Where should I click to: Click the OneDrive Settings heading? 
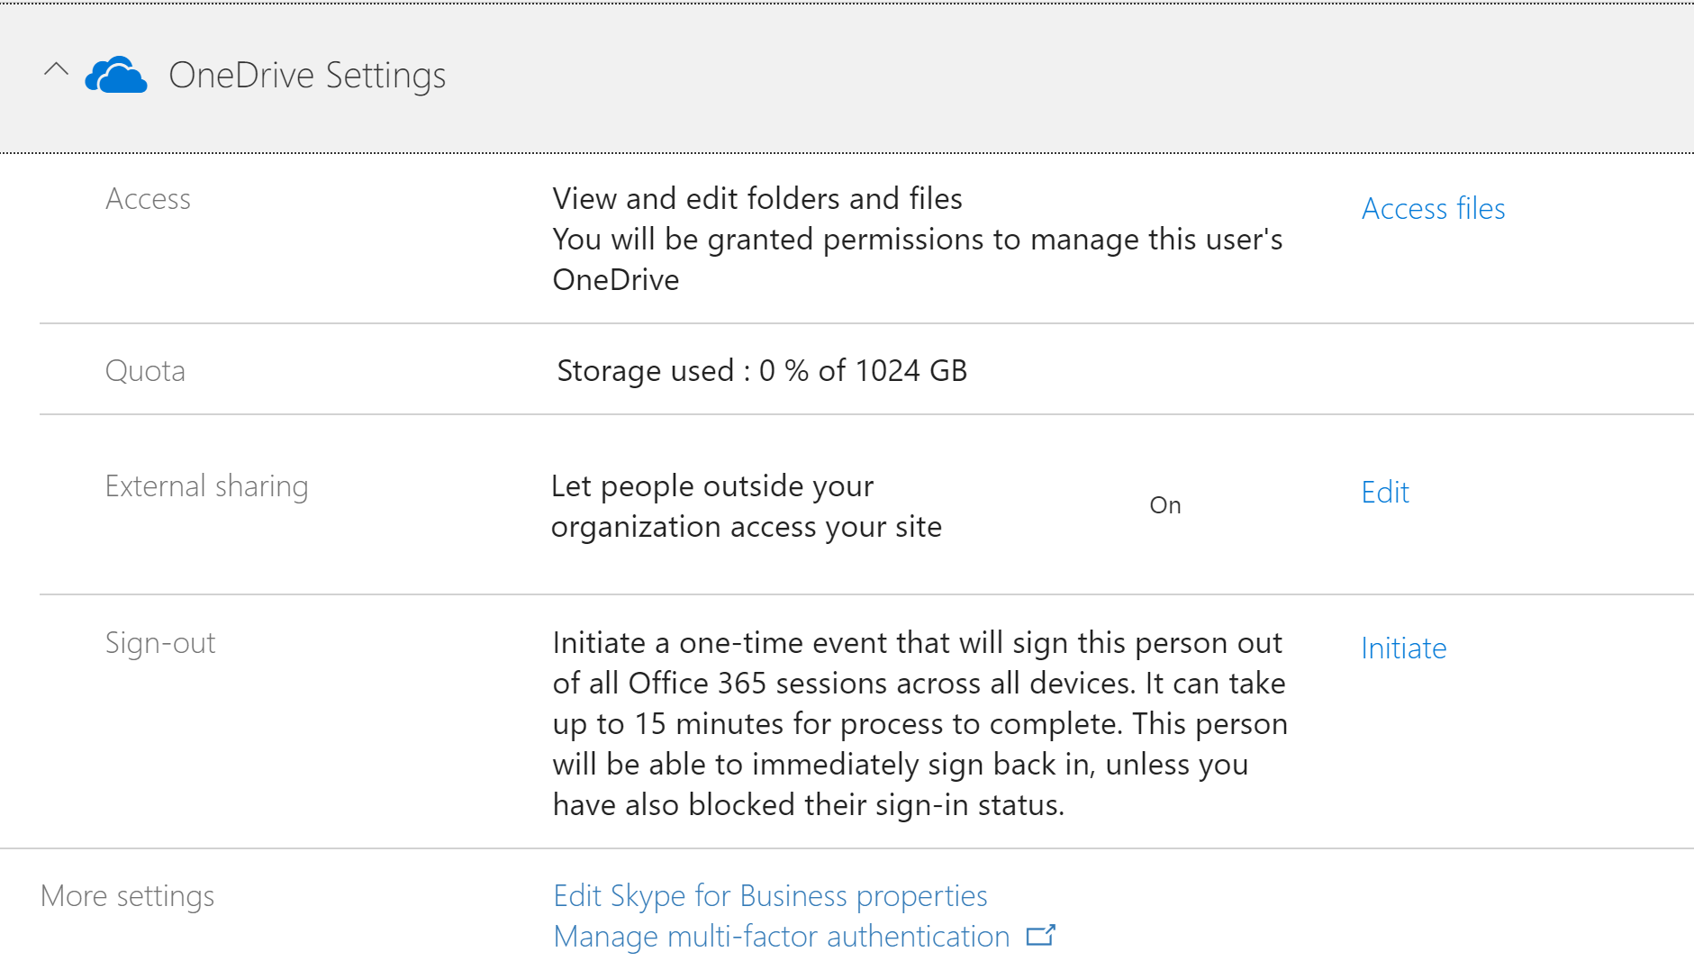(307, 75)
